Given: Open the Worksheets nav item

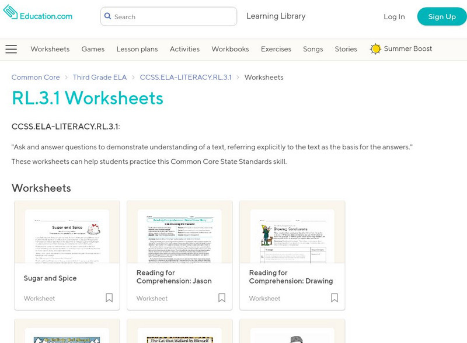Looking at the screenshot, I should [50, 49].
